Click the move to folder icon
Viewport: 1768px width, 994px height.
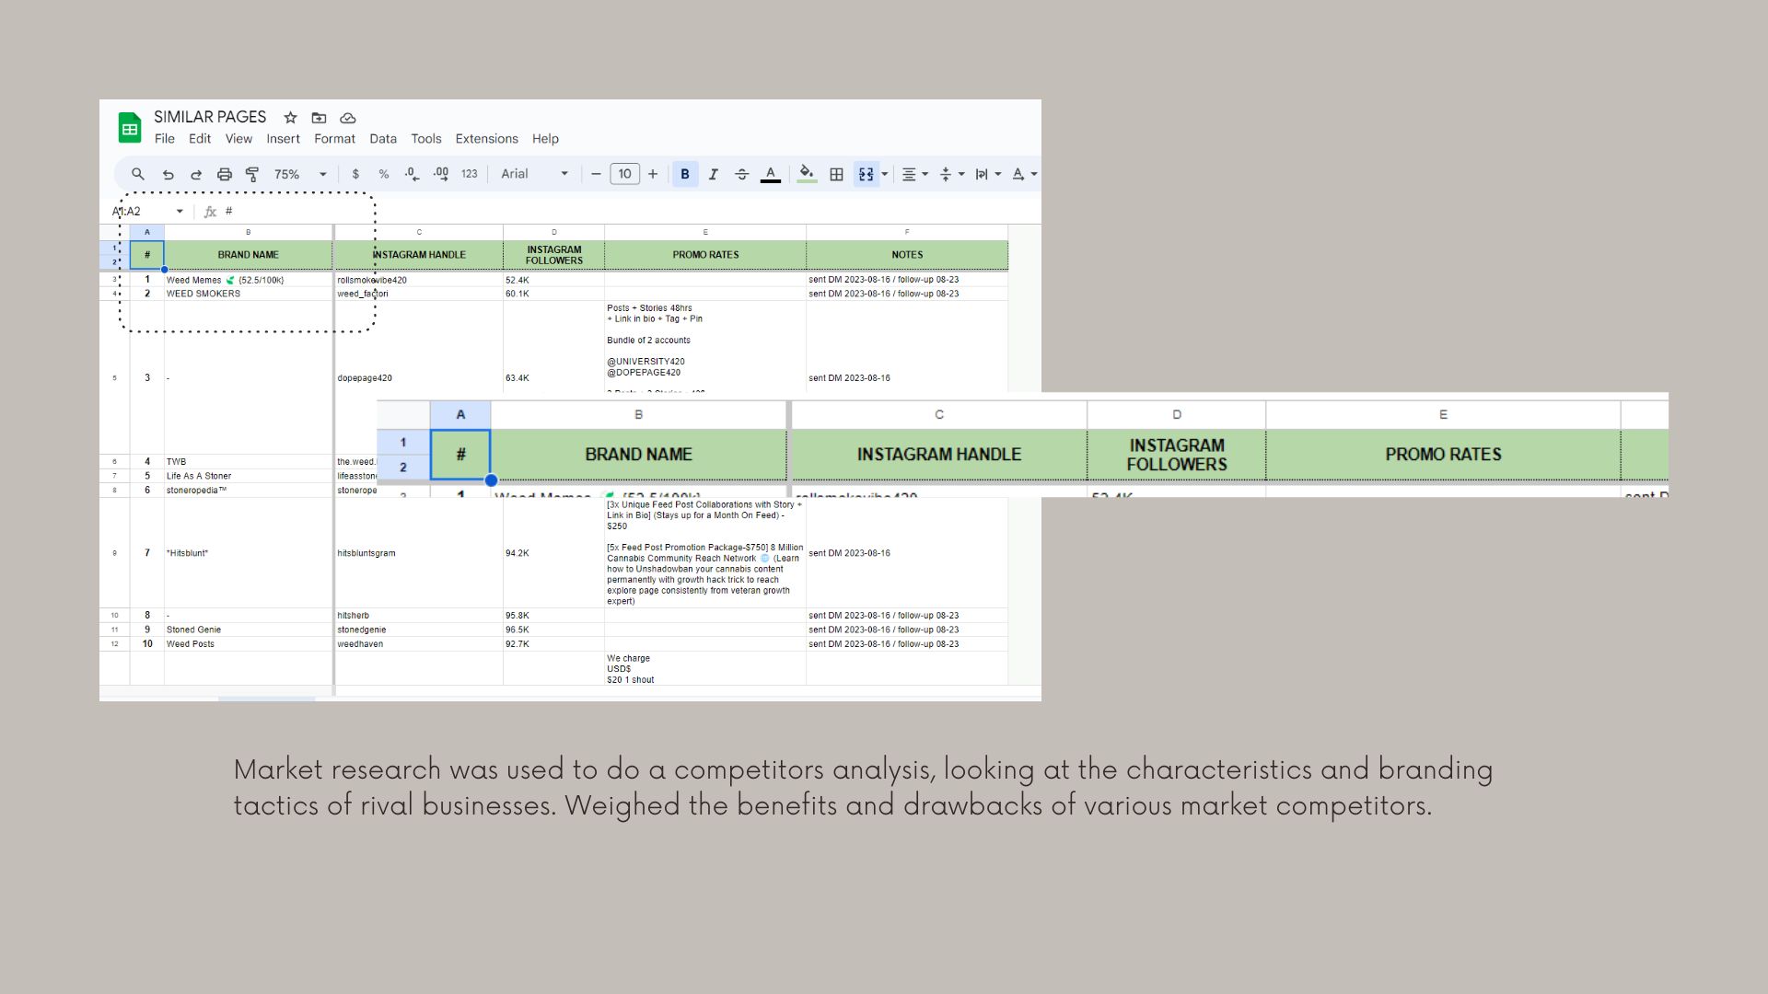(x=319, y=118)
